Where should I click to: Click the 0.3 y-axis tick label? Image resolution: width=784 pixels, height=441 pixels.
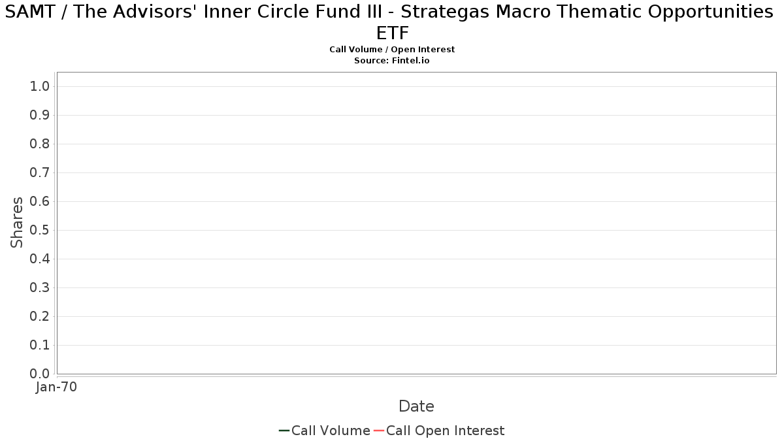[x=40, y=288]
